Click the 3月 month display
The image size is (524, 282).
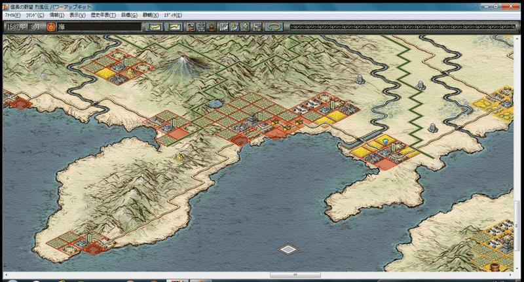tap(35, 27)
